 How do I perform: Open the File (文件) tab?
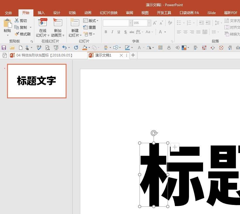8,13
